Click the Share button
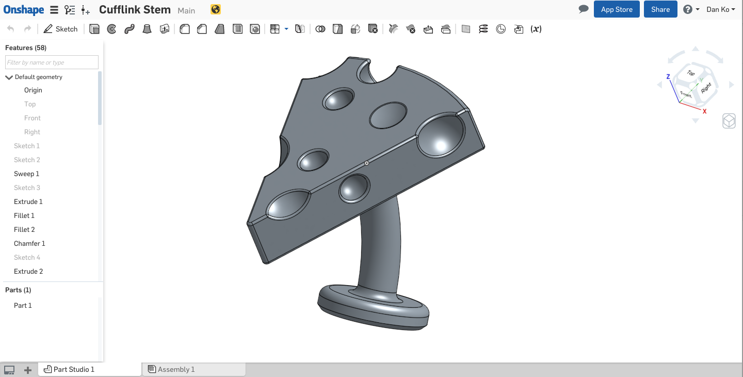Viewport: 743px width, 377px height. (x=660, y=9)
